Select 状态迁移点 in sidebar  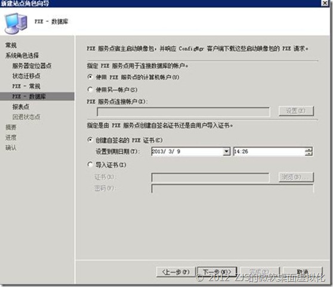tap(26, 76)
